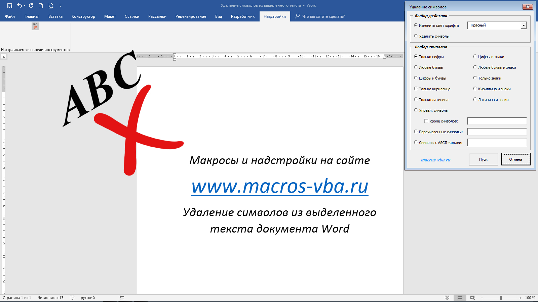Switch to the 'Рецензирование' ribbon tab
The width and height of the screenshot is (538, 302).
click(x=191, y=16)
